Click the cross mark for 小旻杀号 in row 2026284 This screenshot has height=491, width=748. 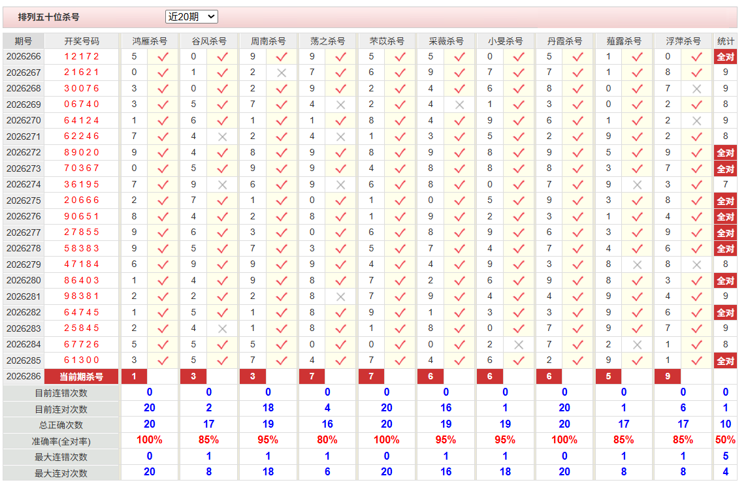[x=519, y=345]
